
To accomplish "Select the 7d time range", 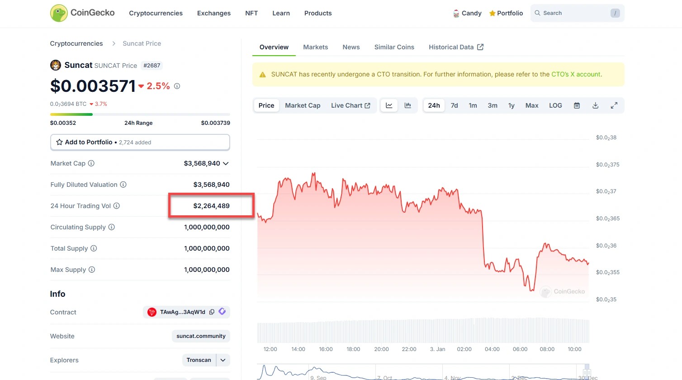I will 454,105.
